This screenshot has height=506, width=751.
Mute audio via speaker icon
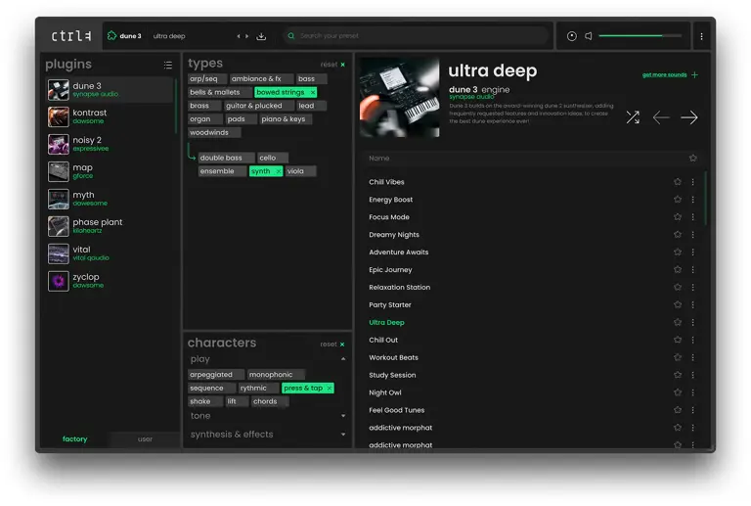coord(589,36)
